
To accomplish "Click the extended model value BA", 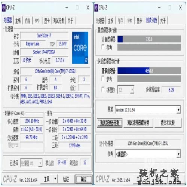I will [55, 88].
